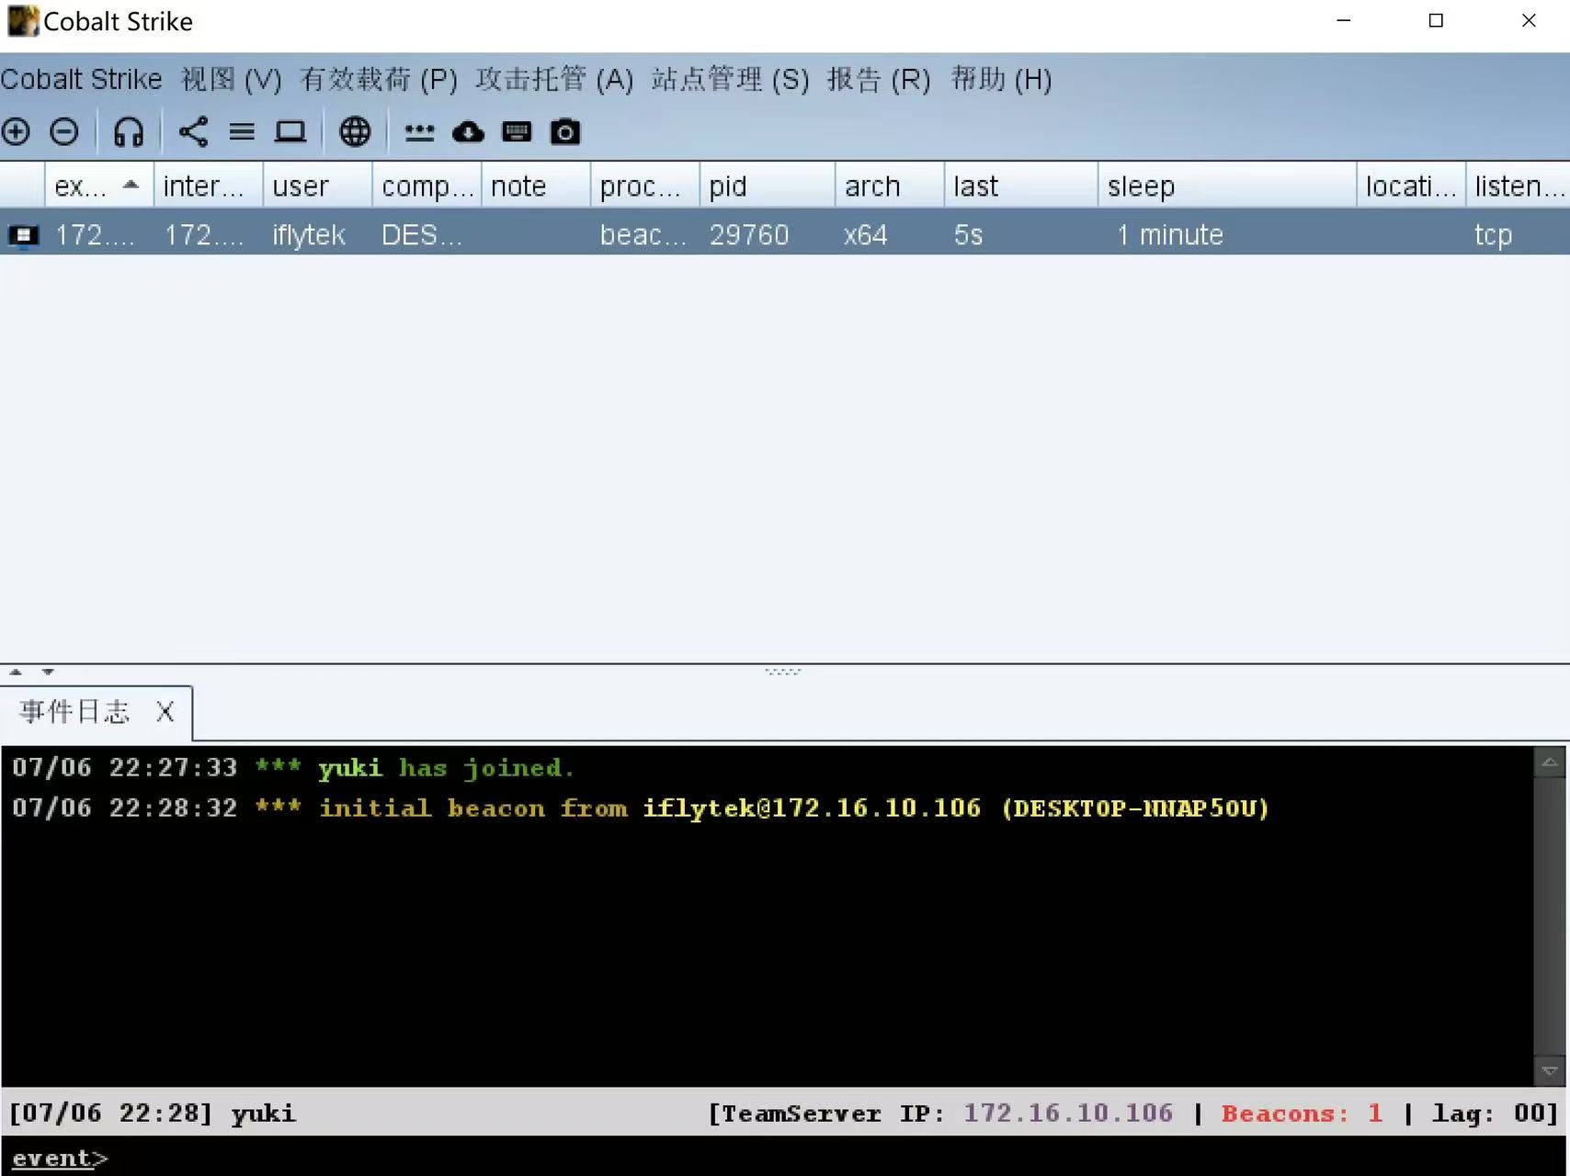Collapse top pane with up splitter arrow
Image resolution: width=1570 pixels, height=1176 pixels.
tap(16, 673)
